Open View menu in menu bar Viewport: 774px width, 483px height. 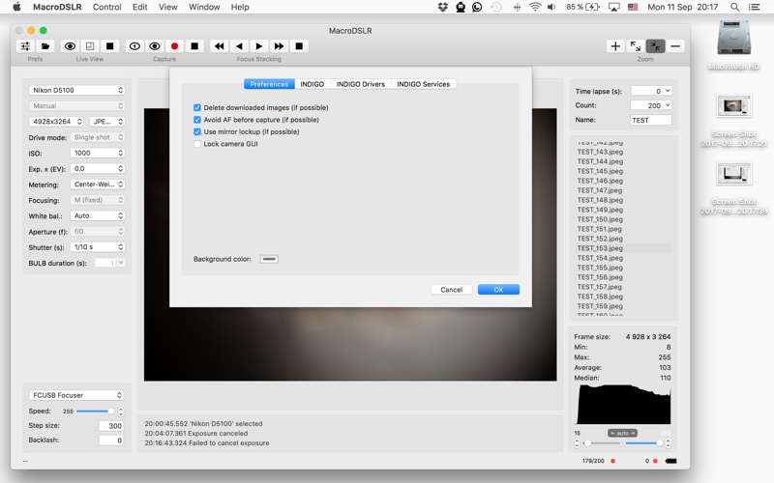click(167, 7)
